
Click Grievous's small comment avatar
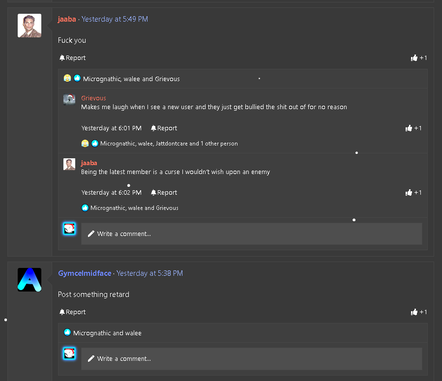(69, 99)
